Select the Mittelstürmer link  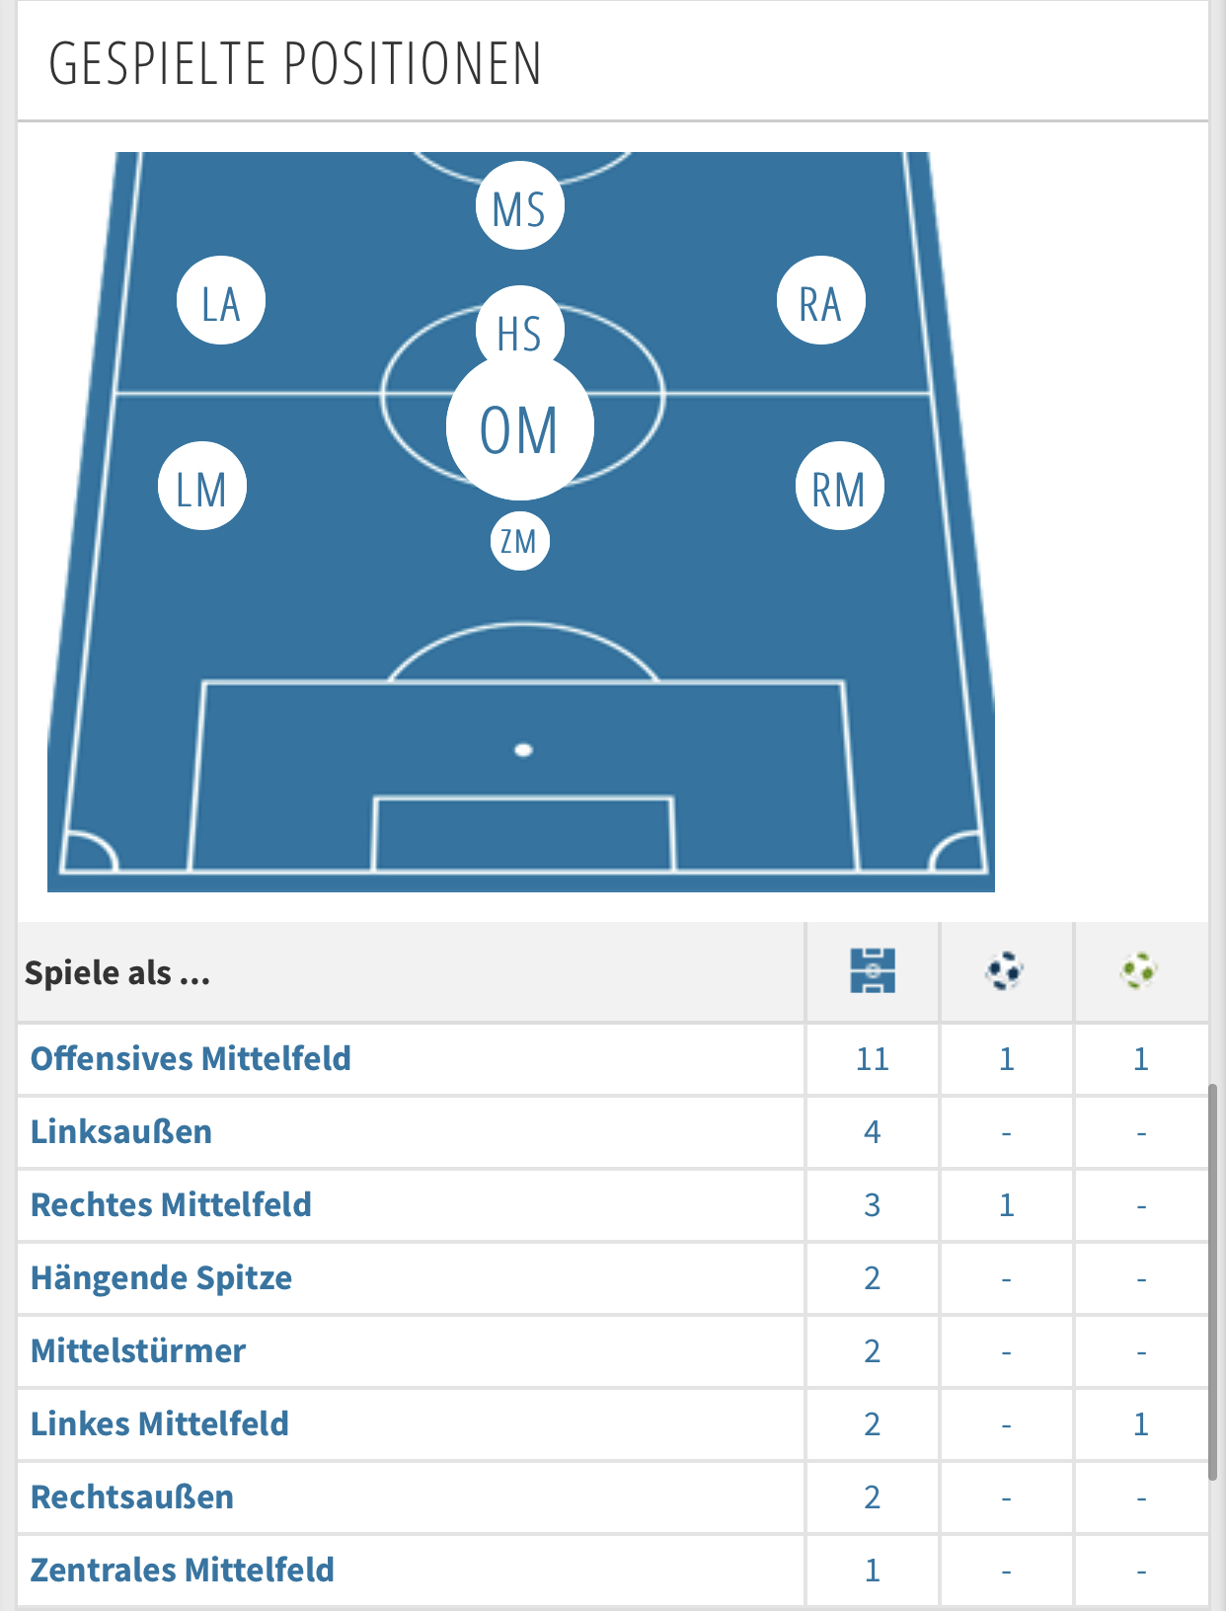(x=138, y=1350)
